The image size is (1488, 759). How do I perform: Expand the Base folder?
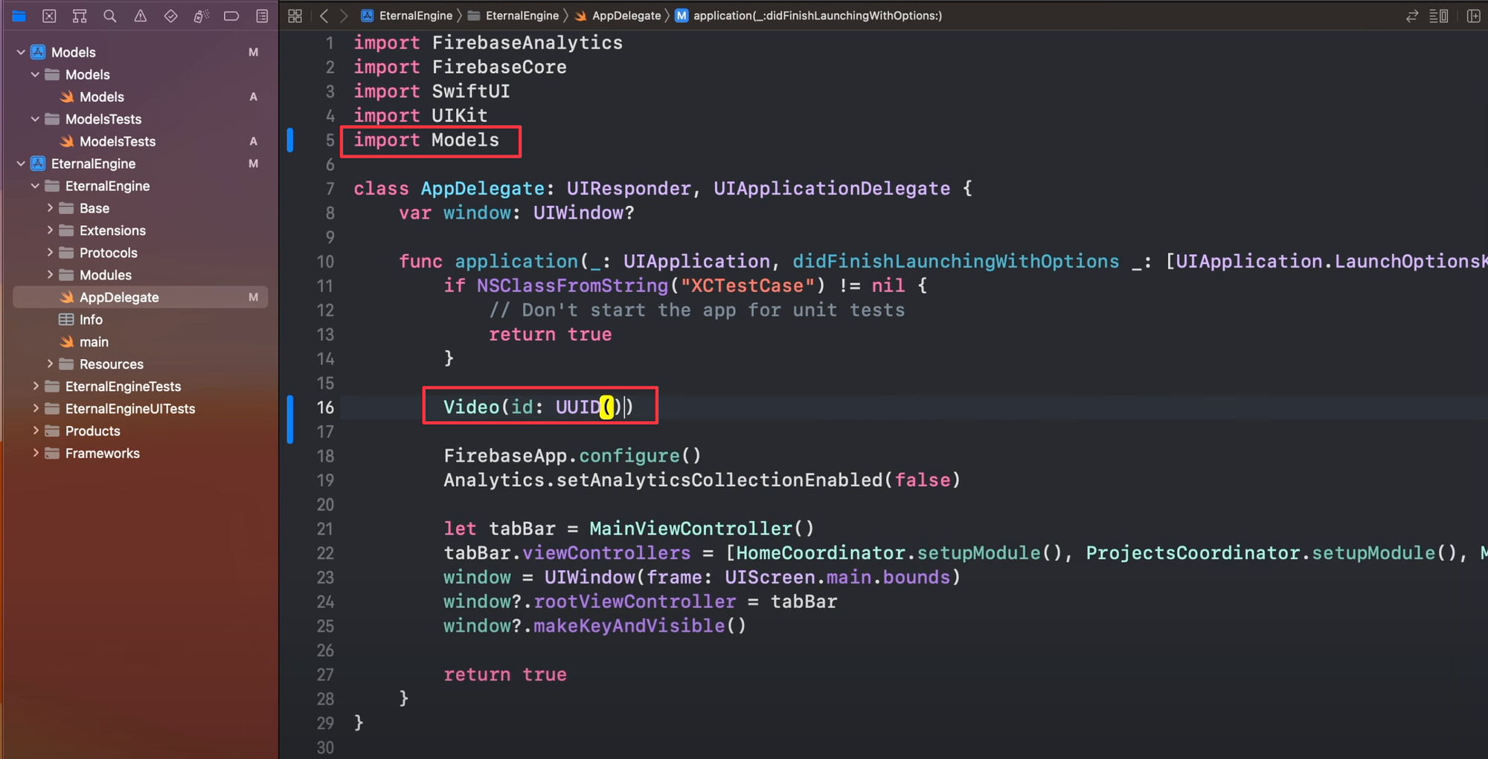click(50, 208)
